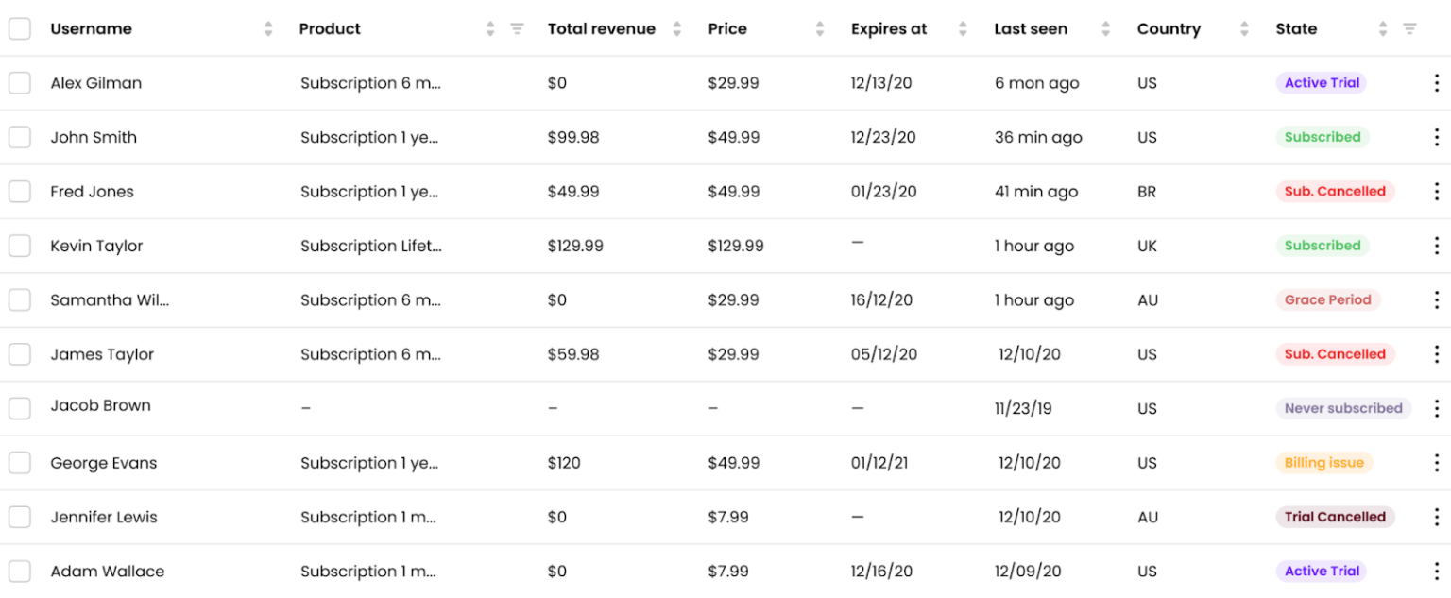Click the Price column header
Viewport: 1451px width, 598px height.
tap(726, 28)
